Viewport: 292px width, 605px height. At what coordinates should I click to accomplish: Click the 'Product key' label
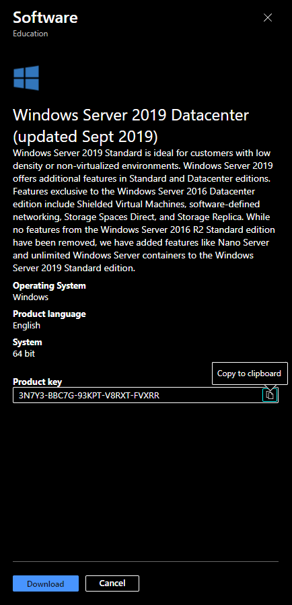[38, 382]
